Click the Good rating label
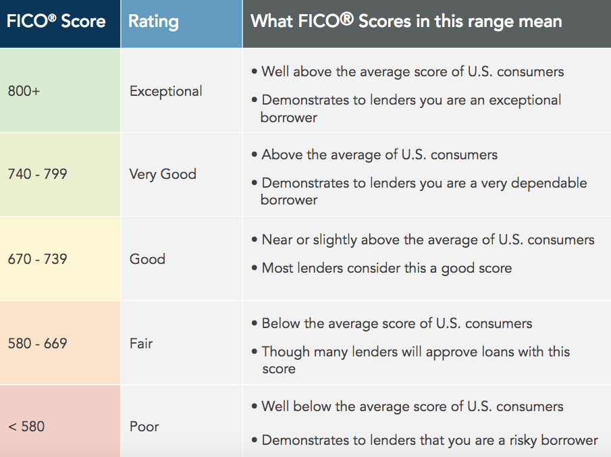611x457 pixels. tap(147, 259)
